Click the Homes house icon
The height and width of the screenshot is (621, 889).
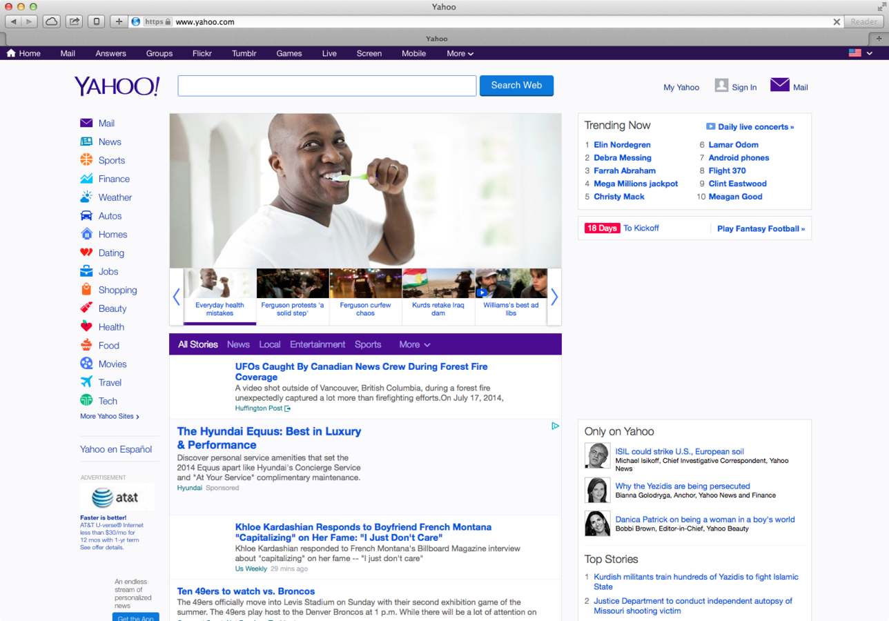click(x=86, y=234)
